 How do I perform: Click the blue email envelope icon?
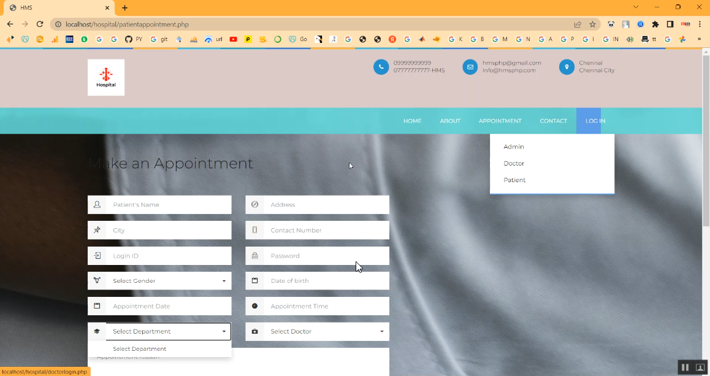(x=470, y=67)
